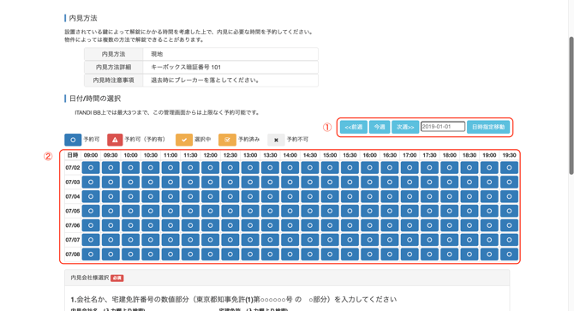Select 07/08 slot at 17:00
Screen dimensions: 574x311
(x=410, y=254)
